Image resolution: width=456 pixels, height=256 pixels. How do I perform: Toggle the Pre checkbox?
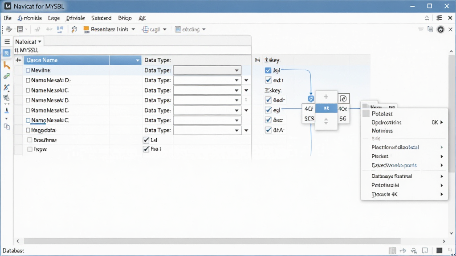click(x=146, y=149)
